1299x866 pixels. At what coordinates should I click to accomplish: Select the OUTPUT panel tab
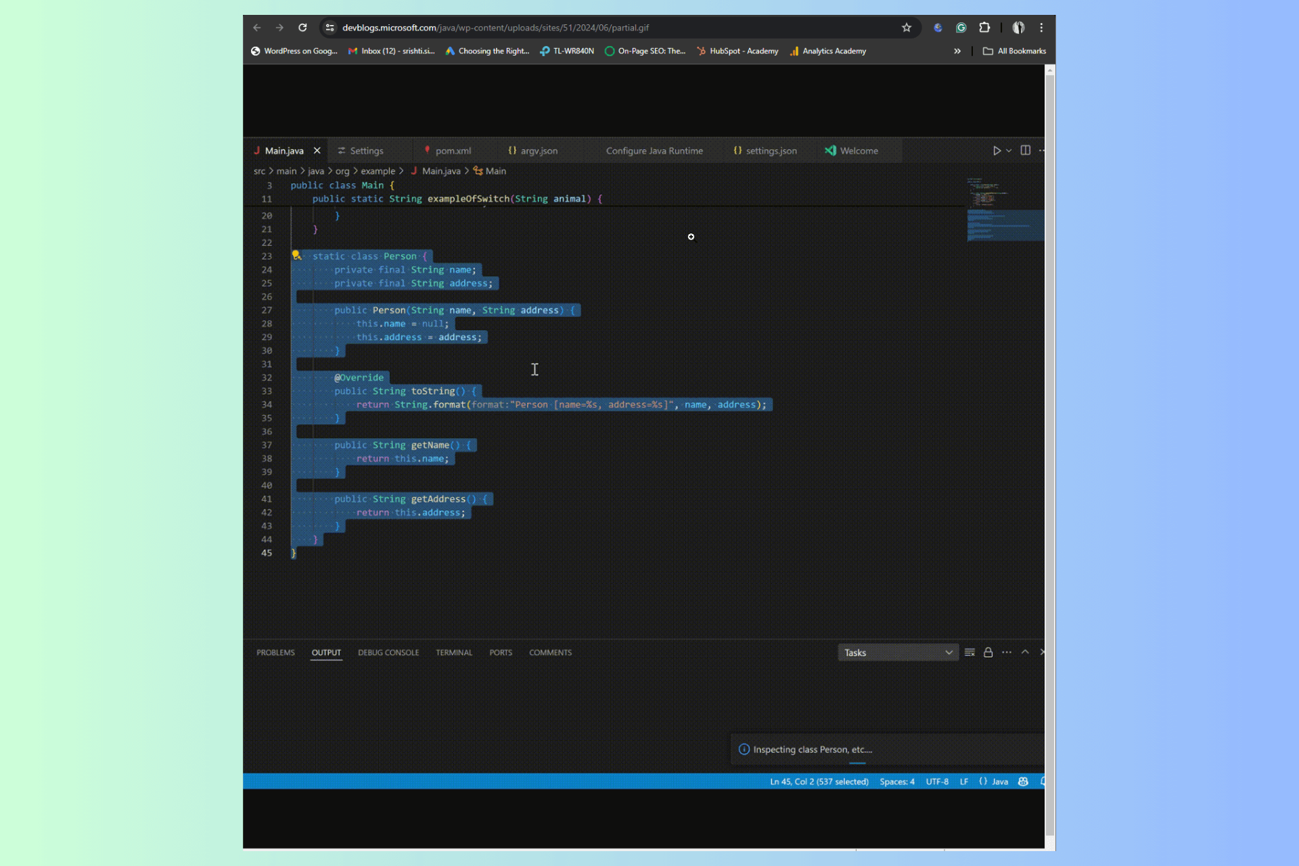[326, 653]
